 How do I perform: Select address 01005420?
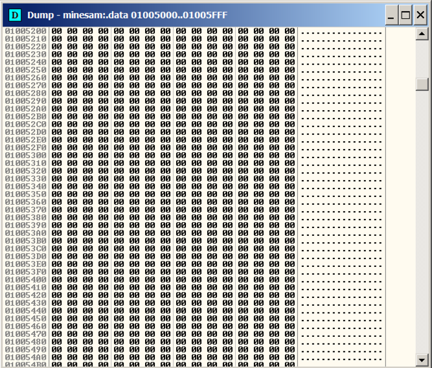pos(26,295)
